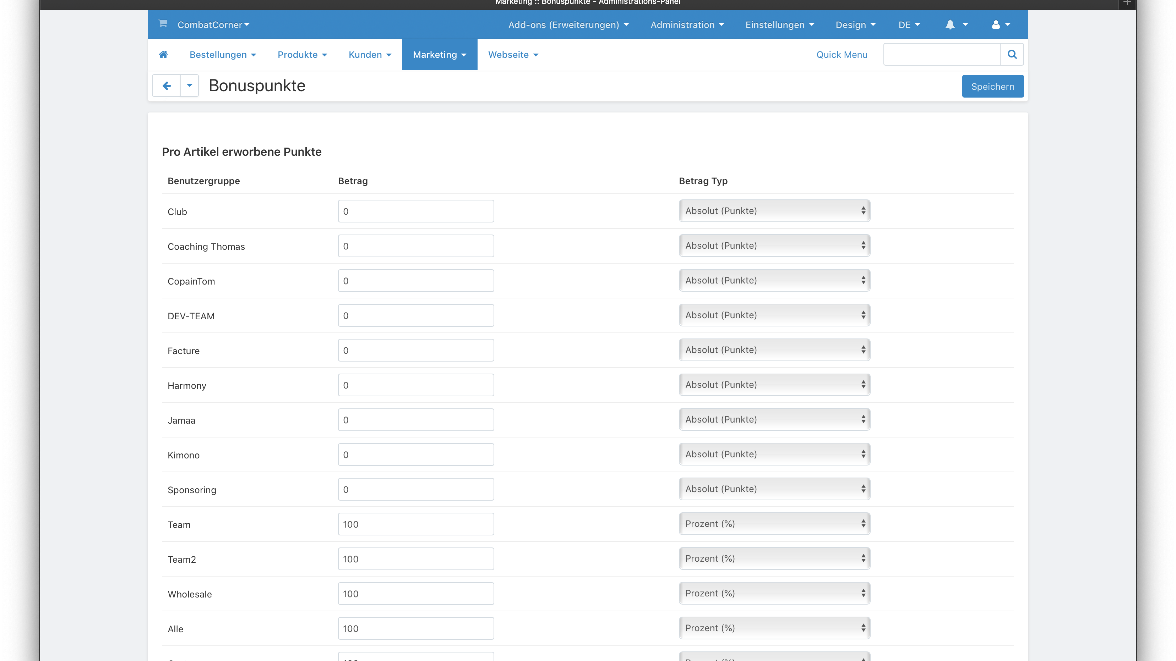
Task: Click the Betrag field for Facture
Action: pyautogui.click(x=416, y=350)
